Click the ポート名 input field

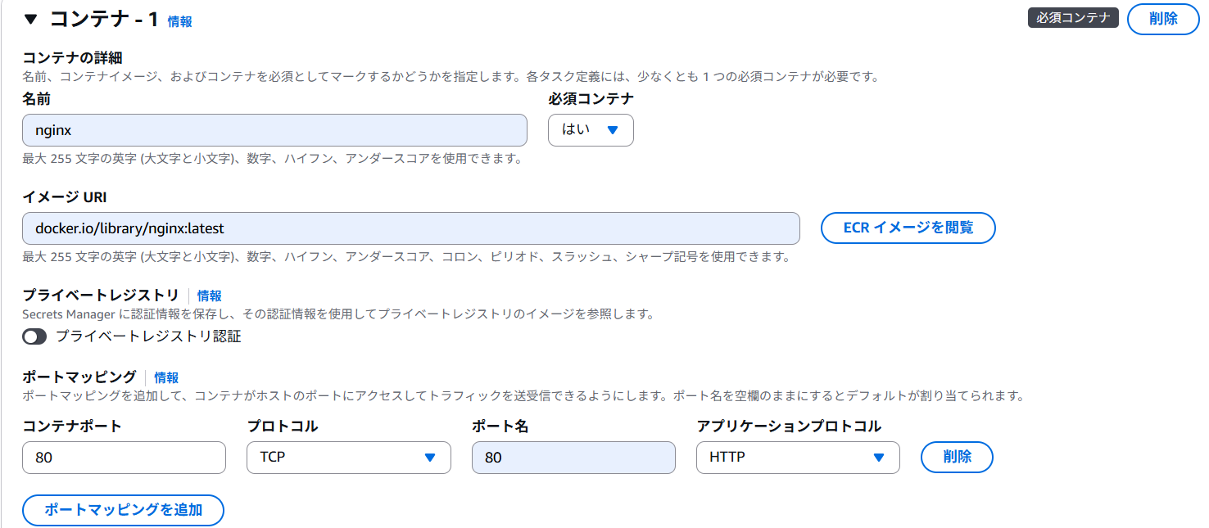point(573,458)
